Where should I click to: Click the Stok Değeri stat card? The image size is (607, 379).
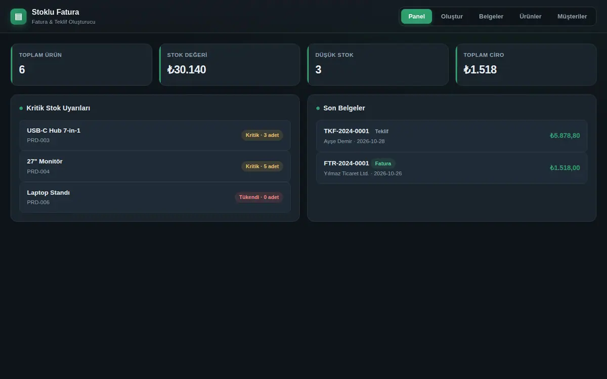tap(230, 65)
